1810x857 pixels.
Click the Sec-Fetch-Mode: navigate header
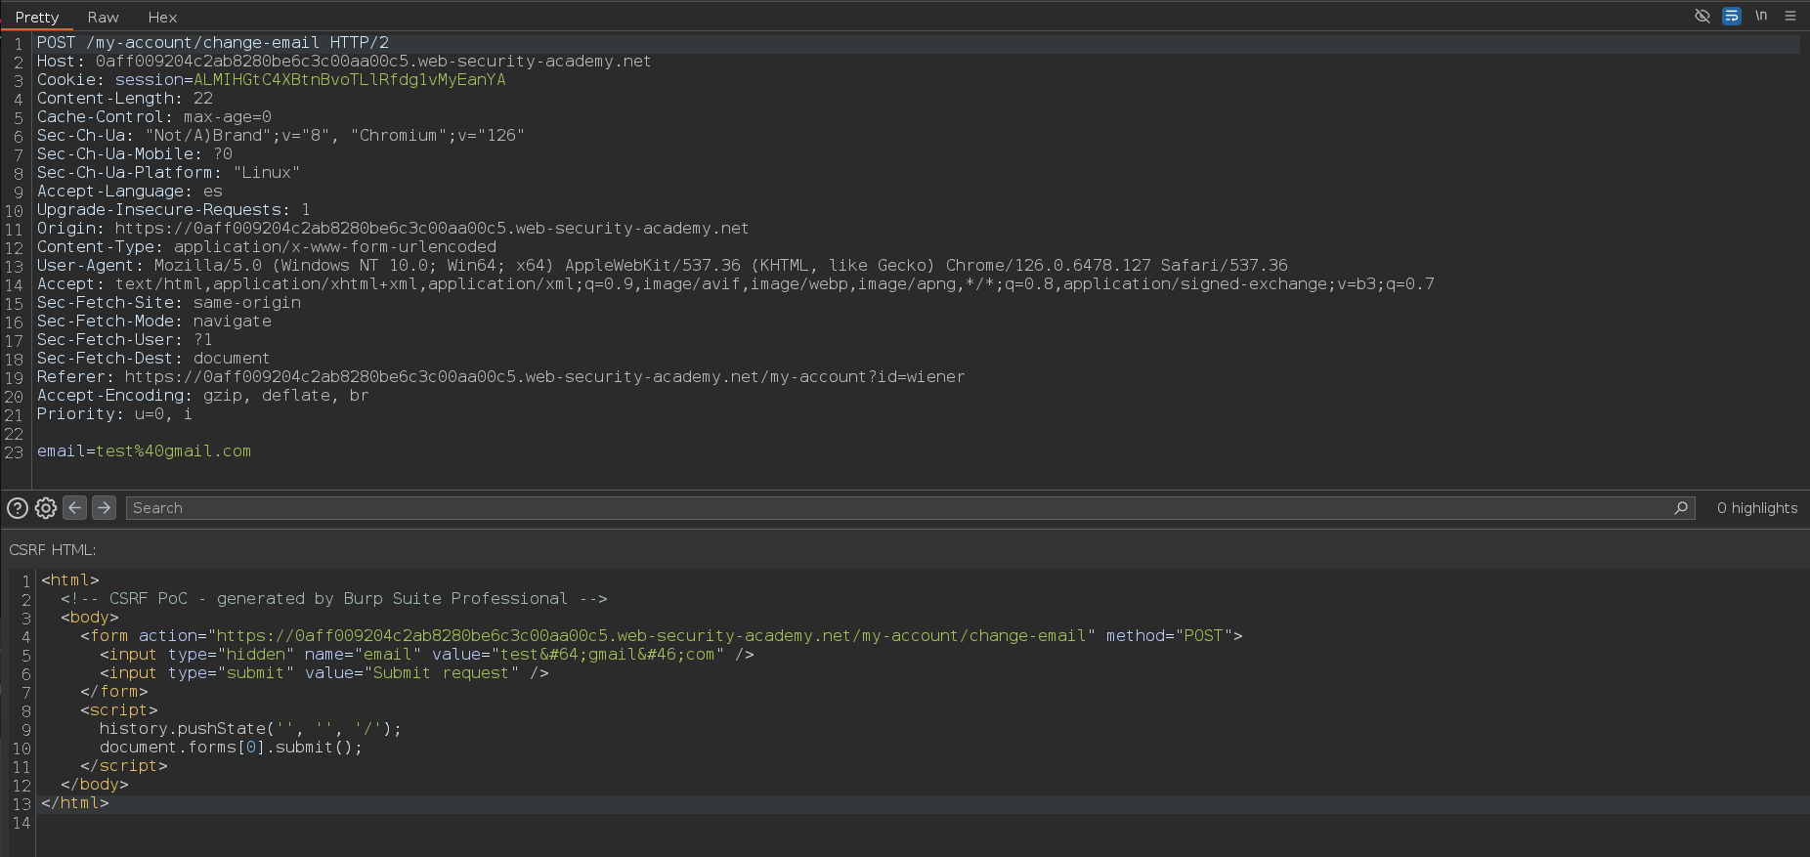[154, 321]
